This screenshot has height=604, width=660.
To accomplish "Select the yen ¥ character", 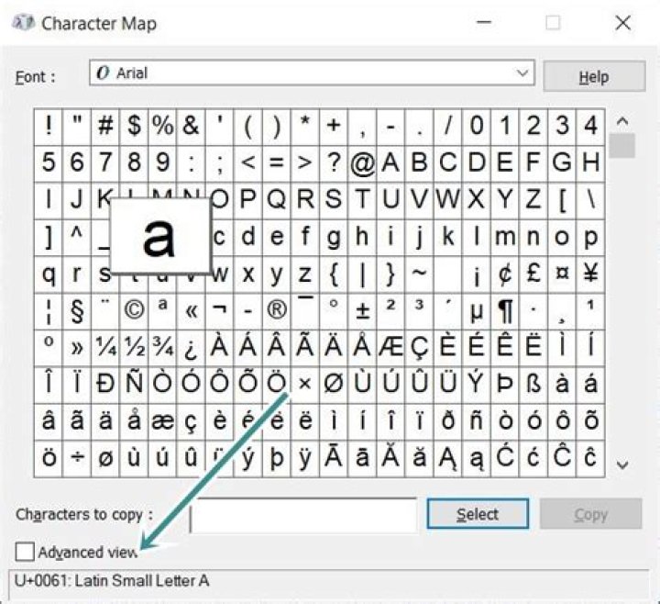I will (x=589, y=274).
